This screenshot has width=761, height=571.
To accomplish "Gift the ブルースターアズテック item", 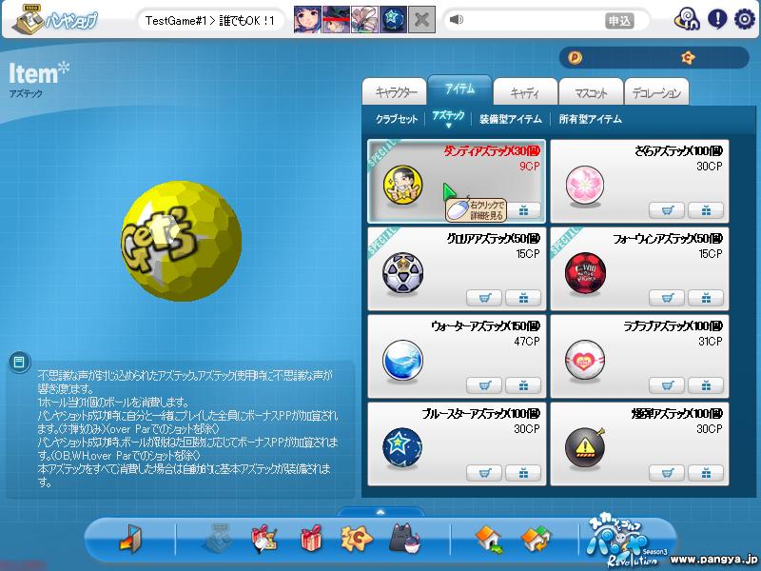I will (x=523, y=472).
